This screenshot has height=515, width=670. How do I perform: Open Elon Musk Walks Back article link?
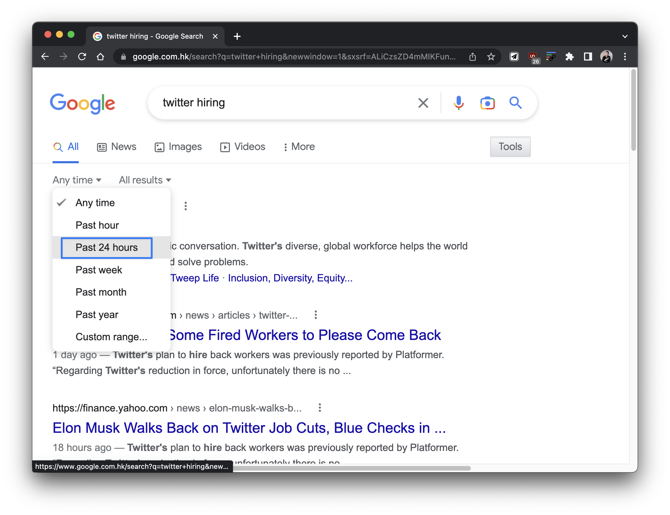coord(249,428)
